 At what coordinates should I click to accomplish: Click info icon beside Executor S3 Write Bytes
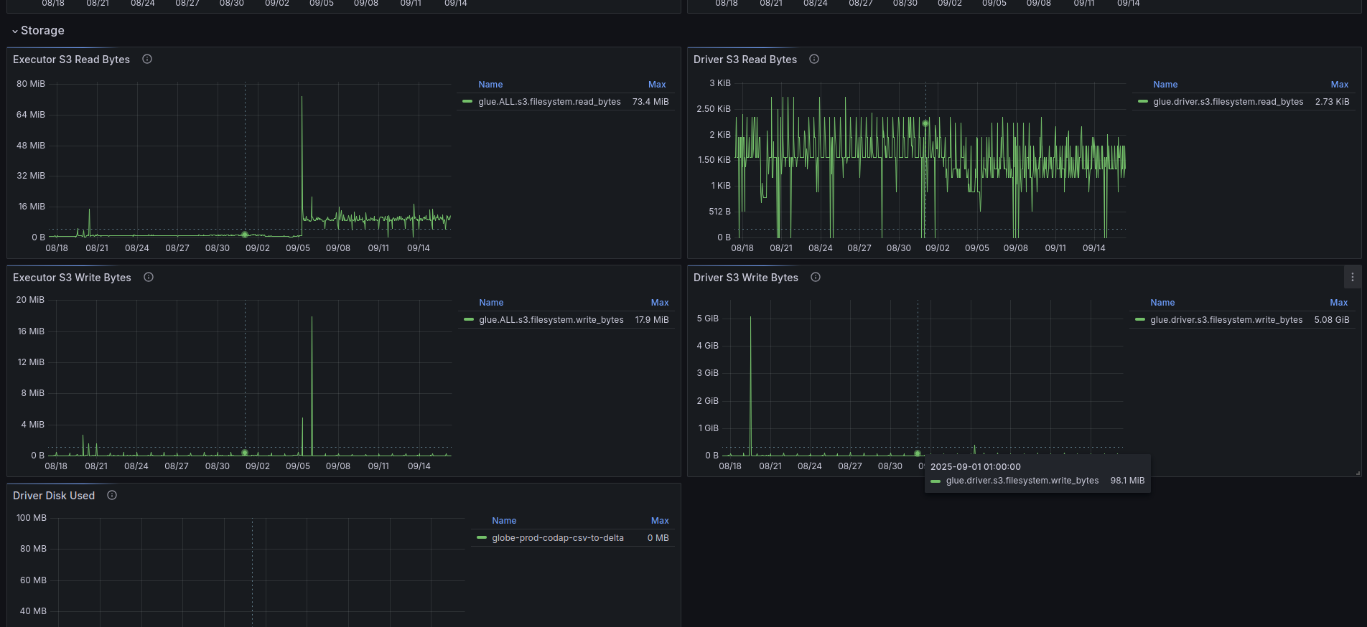click(149, 278)
